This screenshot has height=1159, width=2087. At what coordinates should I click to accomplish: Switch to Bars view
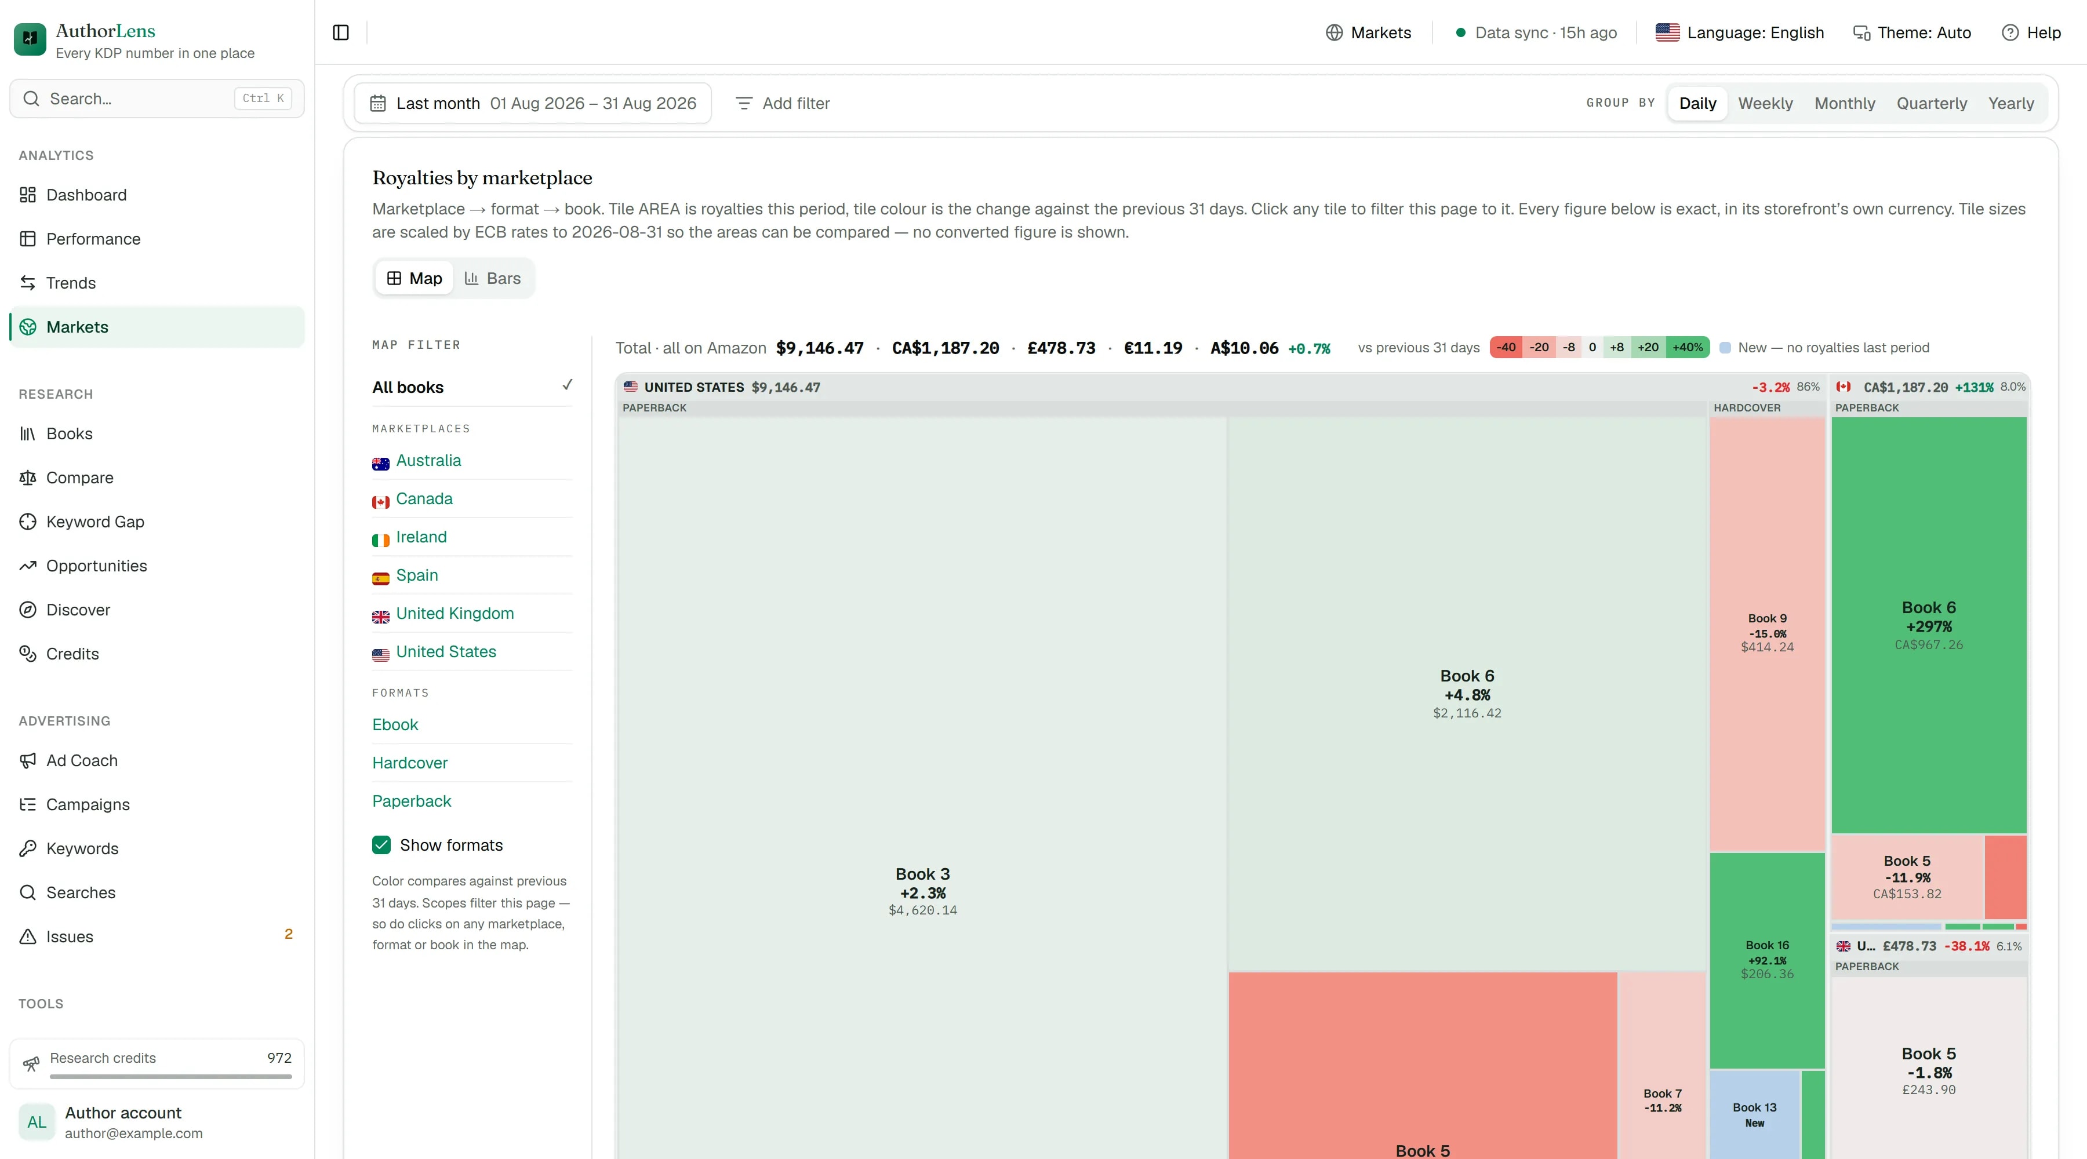tap(493, 278)
